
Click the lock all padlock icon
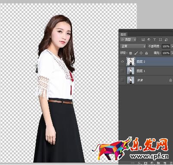click(x=147, y=53)
